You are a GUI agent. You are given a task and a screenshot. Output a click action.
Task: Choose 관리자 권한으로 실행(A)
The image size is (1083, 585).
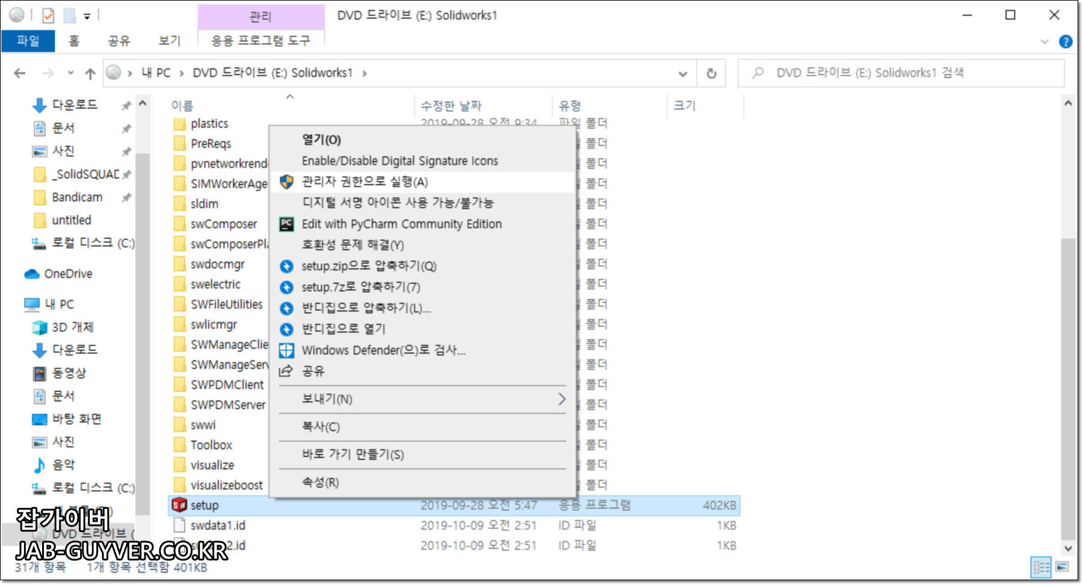422,182
